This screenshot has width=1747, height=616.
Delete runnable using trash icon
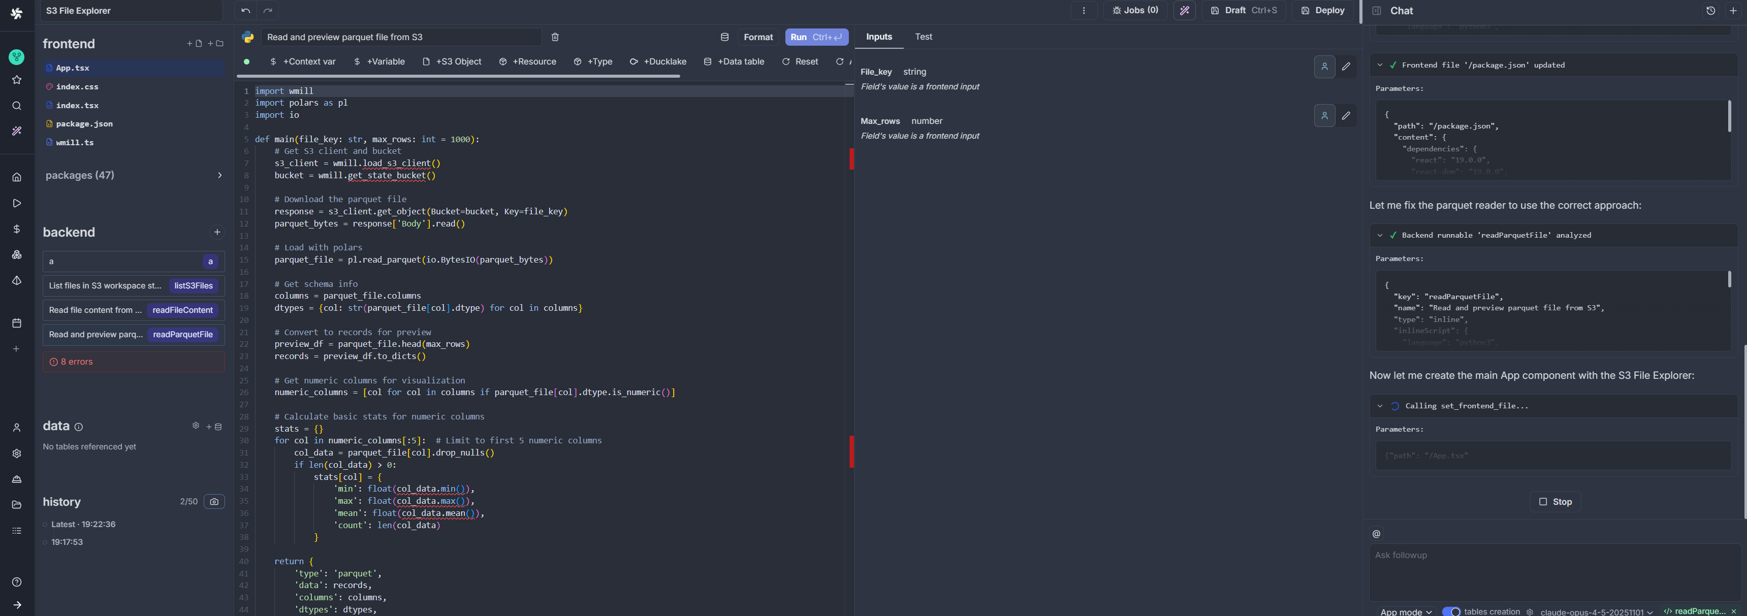(555, 37)
